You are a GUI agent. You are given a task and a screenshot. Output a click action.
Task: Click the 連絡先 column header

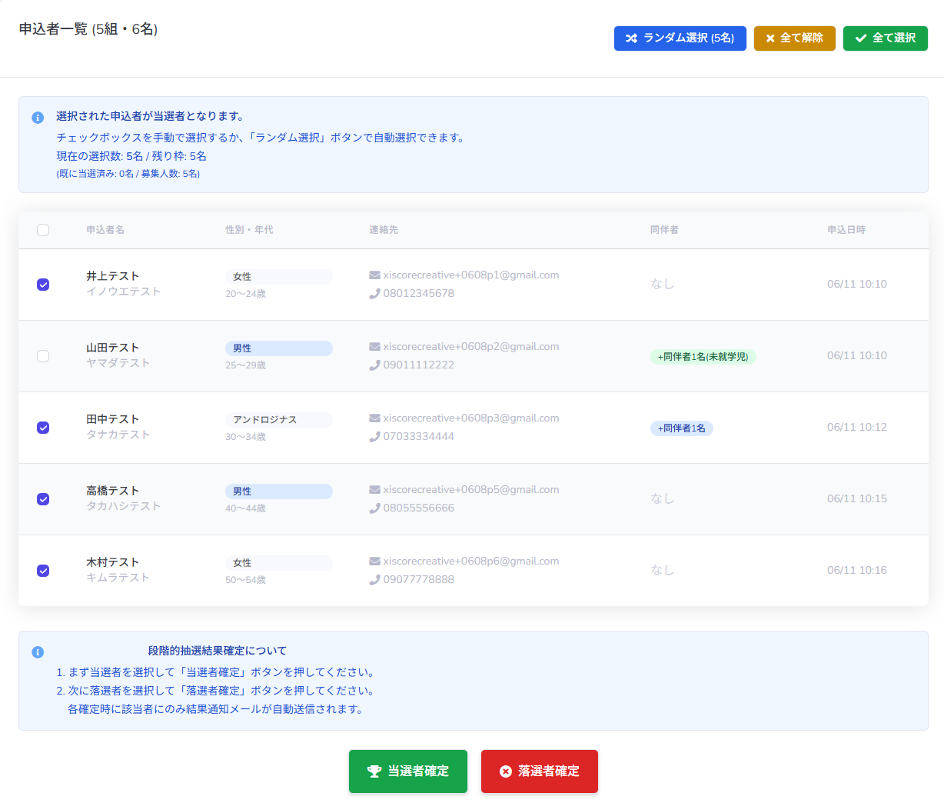coord(384,230)
